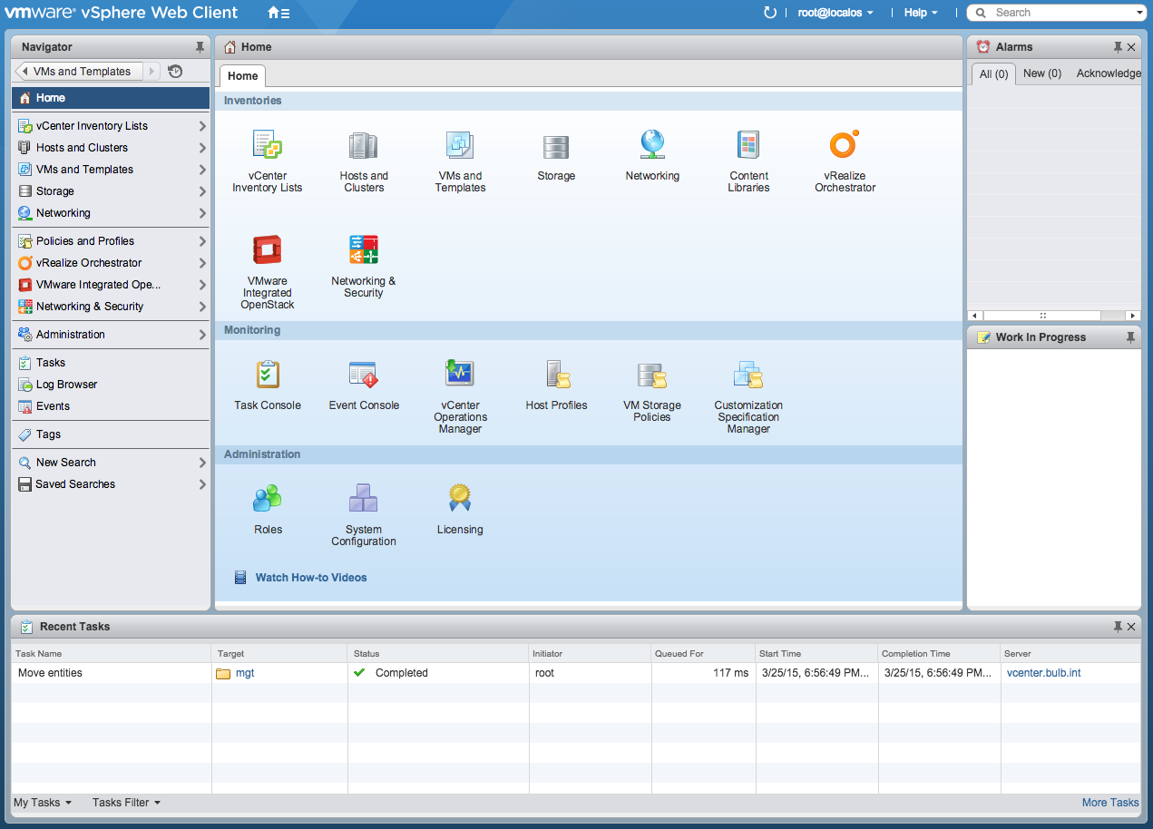Screen dimensions: 1153x829
Task: Open the Host Profiles icon
Action: point(556,374)
